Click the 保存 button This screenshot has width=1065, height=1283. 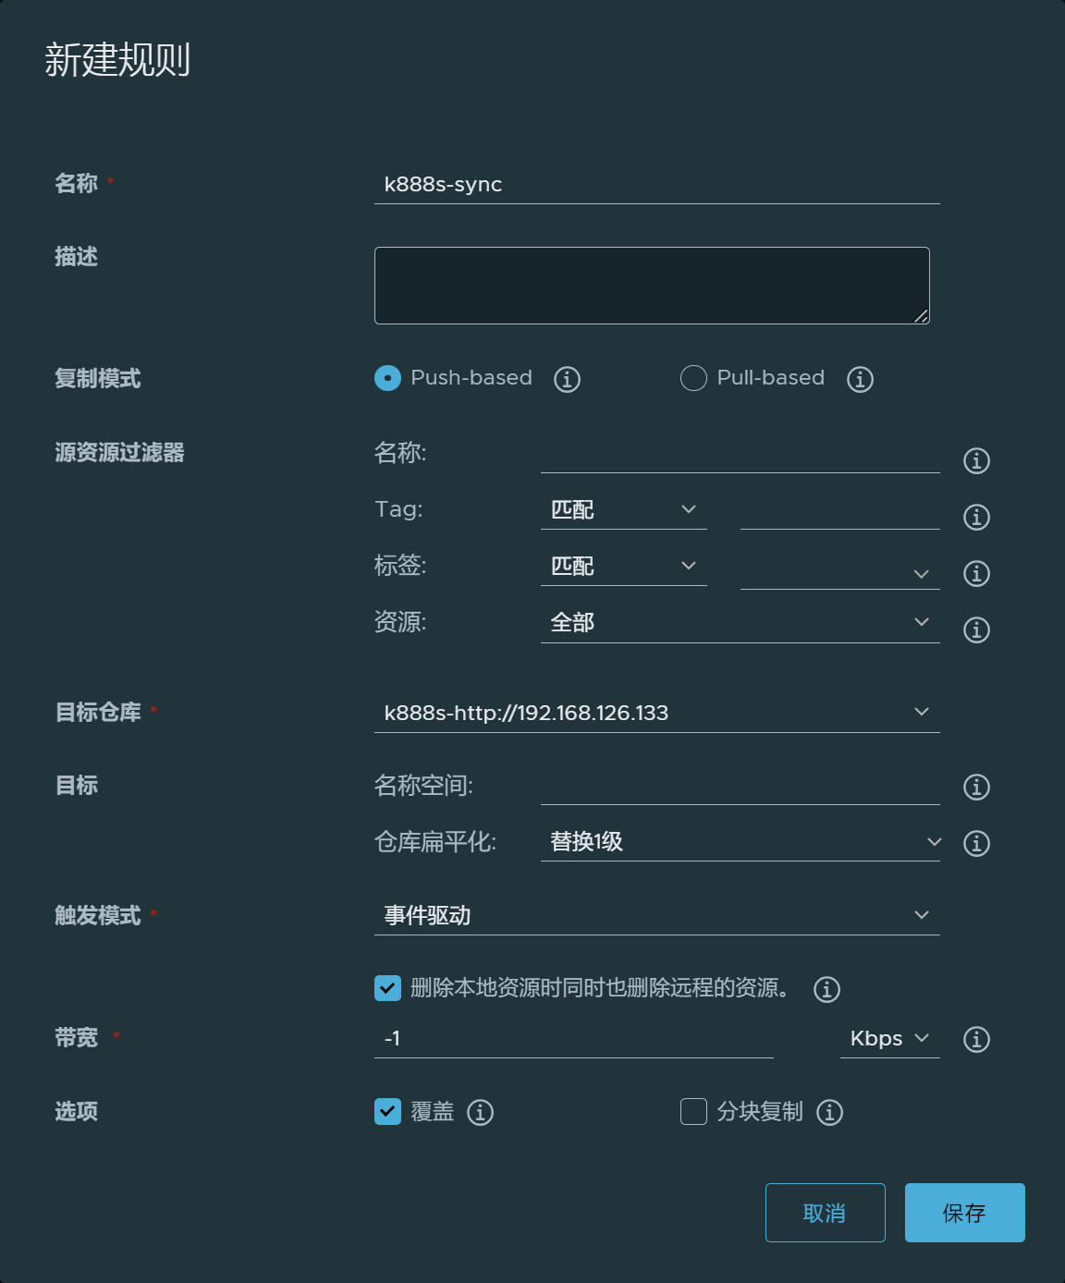[x=964, y=1213]
